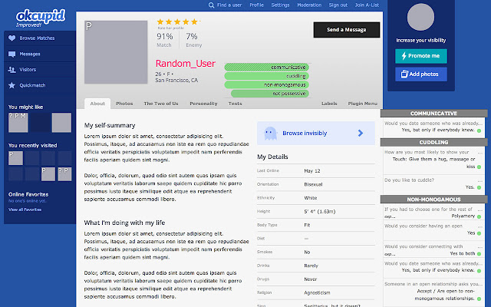Click the Browse Matches heart icon

[12, 37]
